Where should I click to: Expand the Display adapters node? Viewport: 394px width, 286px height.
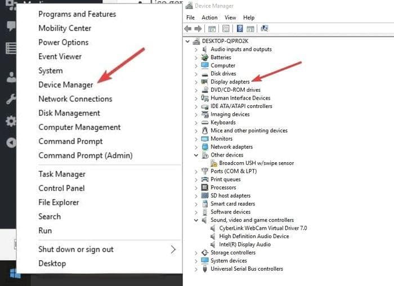tap(196, 82)
